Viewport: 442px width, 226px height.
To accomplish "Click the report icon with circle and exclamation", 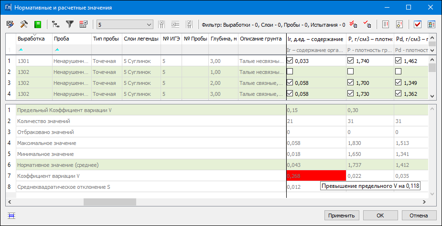I will click(399, 24).
